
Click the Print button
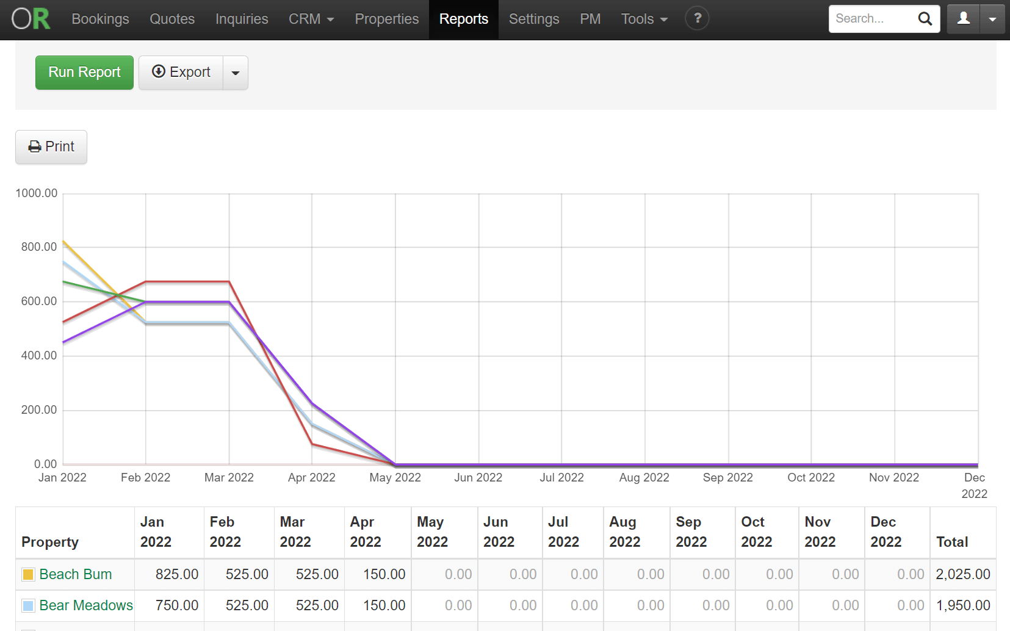[x=51, y=147]
